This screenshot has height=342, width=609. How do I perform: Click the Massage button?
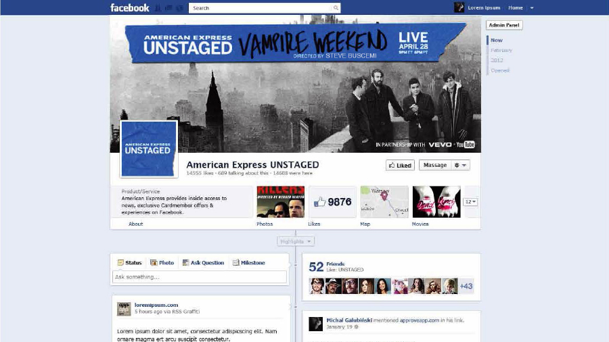tap(435, 165)
